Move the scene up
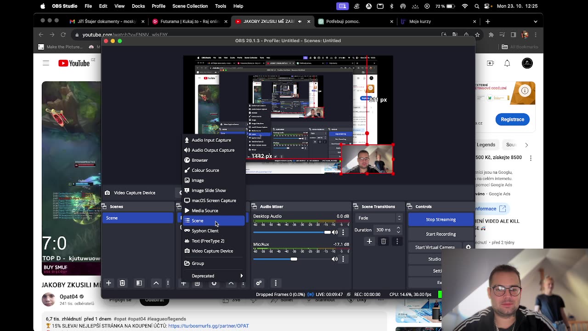 pyautogui.click(x=156, y=283)
